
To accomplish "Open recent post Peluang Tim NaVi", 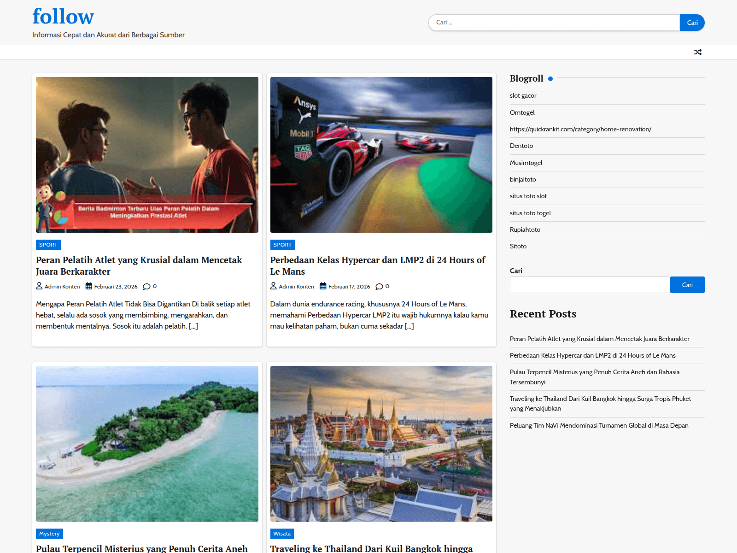I will point(599,426).
